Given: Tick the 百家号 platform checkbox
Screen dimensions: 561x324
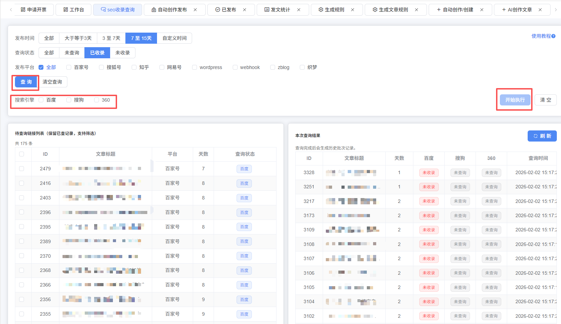Looking at the screenshot, I should coord(69,67).
